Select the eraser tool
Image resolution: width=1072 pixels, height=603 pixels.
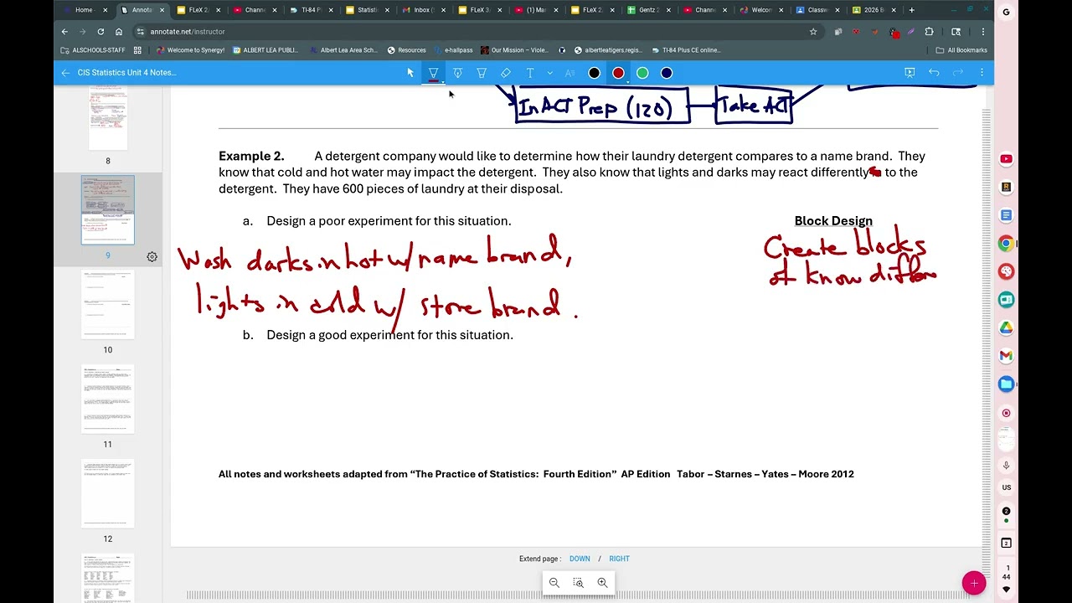(506, 73)
